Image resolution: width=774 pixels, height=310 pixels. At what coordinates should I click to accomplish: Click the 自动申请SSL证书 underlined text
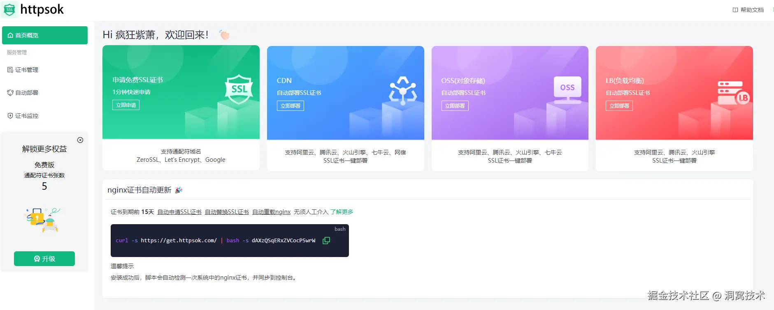coord(179,212)
